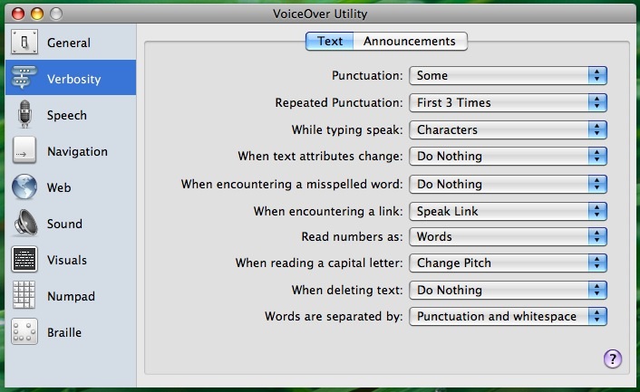Open the When deleting text dropdown
The width and height of the screenshot is (640, 392).
pos(509,290)
